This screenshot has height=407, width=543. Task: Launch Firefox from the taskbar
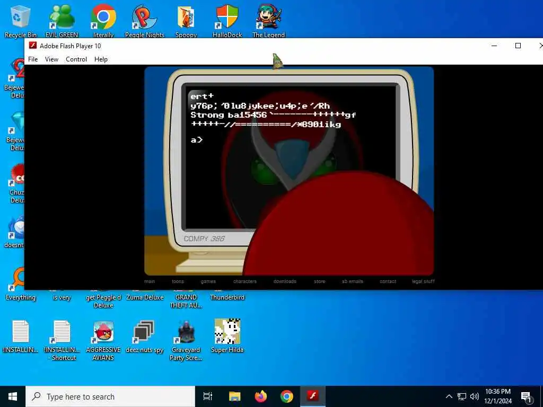[261, 396]
